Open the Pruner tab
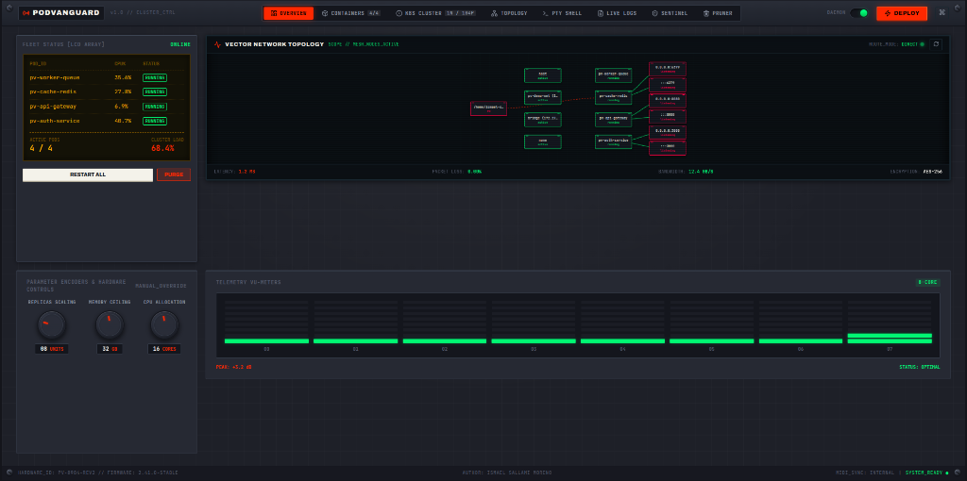The height and width of the screenshot is (481, 967). tap(718, 13)
